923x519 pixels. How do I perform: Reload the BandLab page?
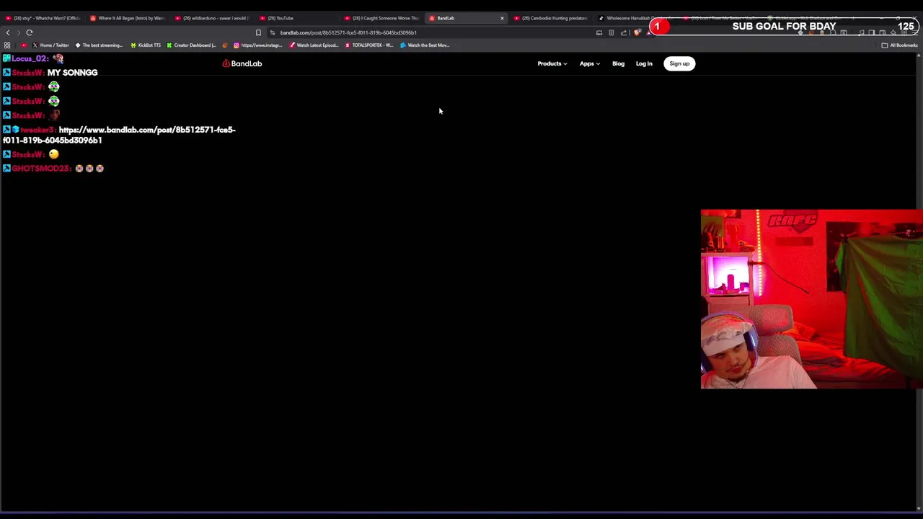pyautogui.click(x=30, y=32)
